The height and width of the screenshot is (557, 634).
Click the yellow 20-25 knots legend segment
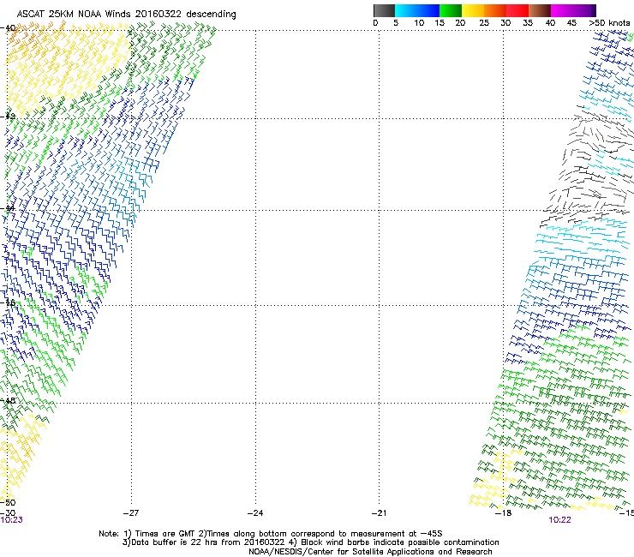tap(473, 10)
